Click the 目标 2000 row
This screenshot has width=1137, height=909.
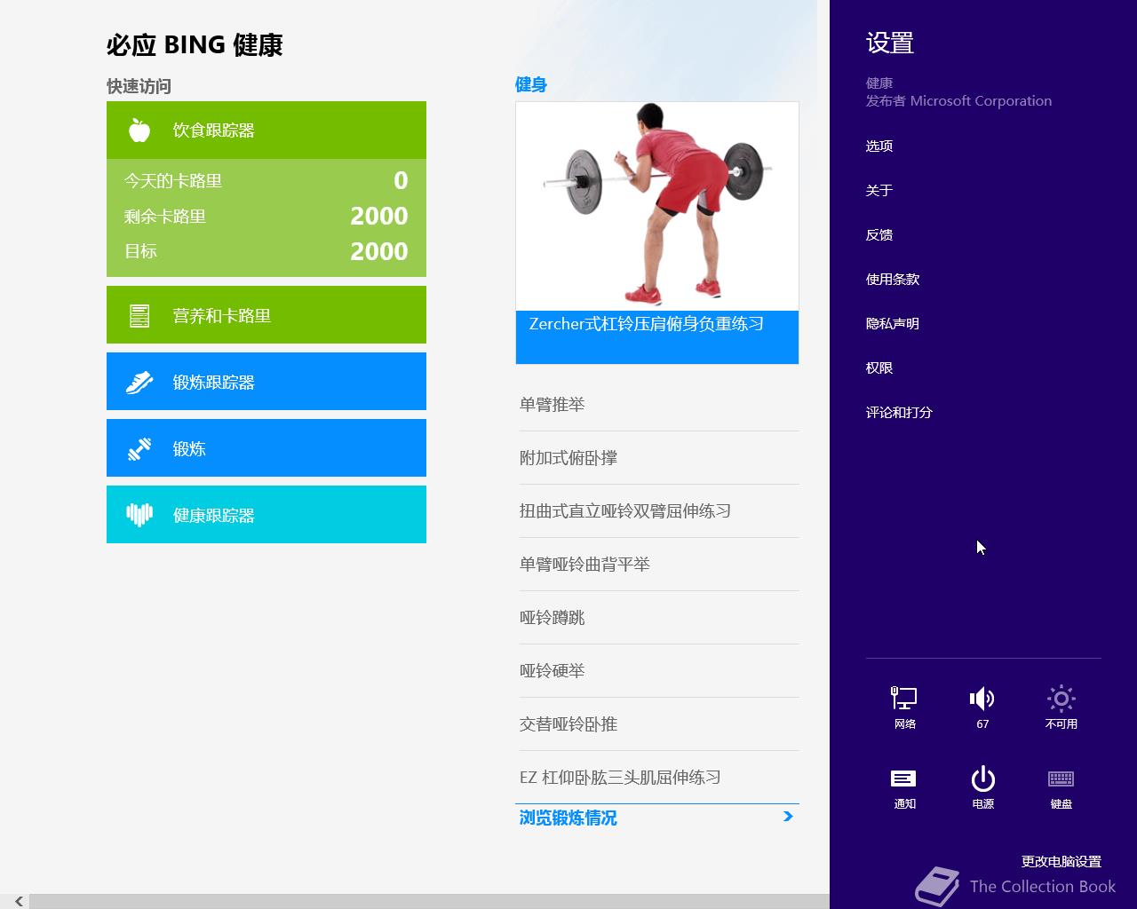pyautogui.click(x=266, y=252)
